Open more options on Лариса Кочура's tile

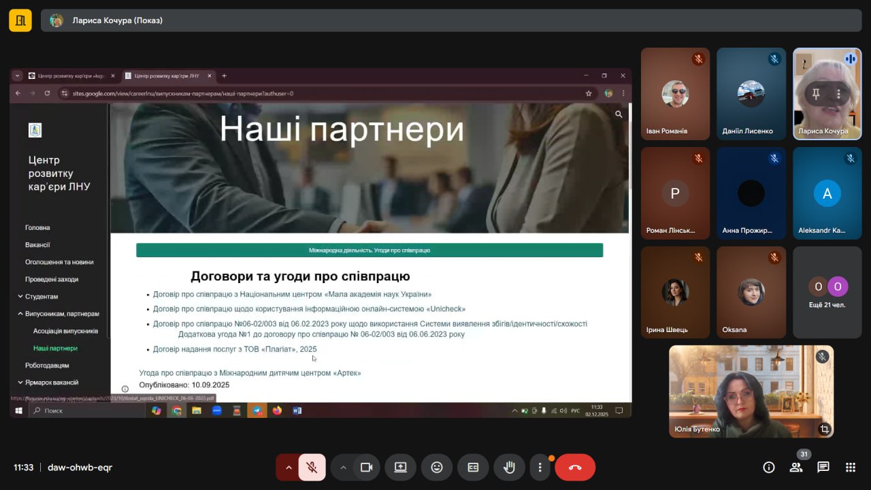[x=839, y=94]
